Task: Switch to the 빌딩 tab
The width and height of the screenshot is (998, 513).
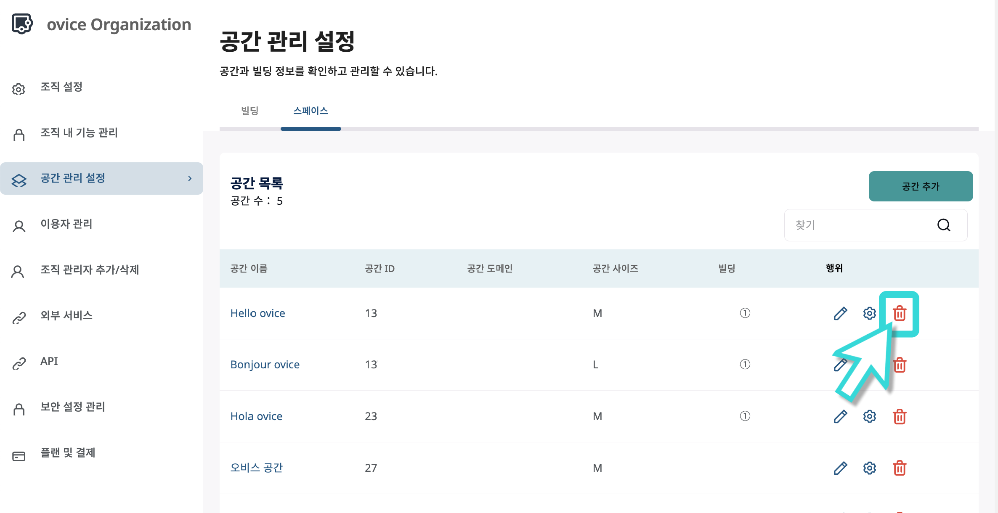Action: [x=250, y=111]
